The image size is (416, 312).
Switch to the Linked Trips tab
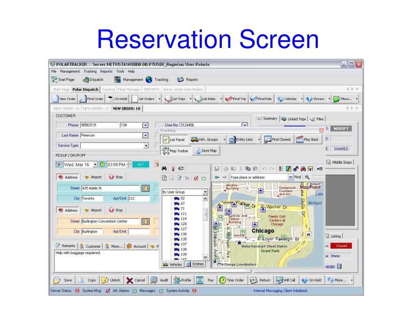tap(293, 119)
